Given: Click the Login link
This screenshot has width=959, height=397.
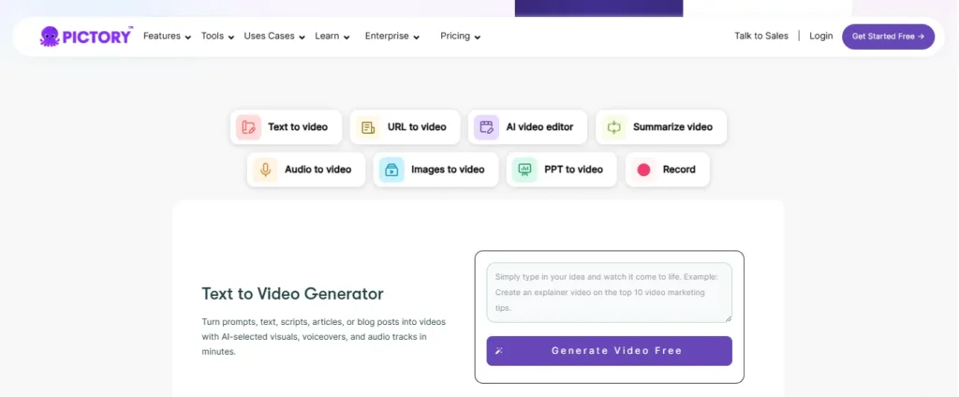Looking at the screenshot, I should [x=820, y=37].
